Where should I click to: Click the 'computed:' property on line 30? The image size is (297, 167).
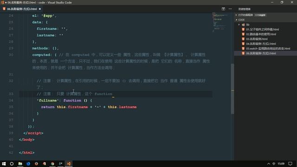42,55
